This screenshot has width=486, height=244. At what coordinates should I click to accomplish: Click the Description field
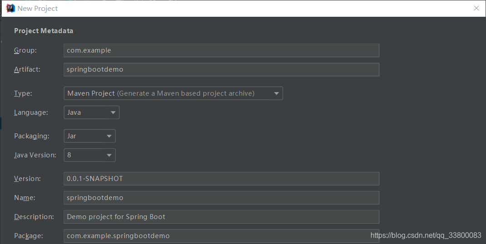(x=221, y=217)
